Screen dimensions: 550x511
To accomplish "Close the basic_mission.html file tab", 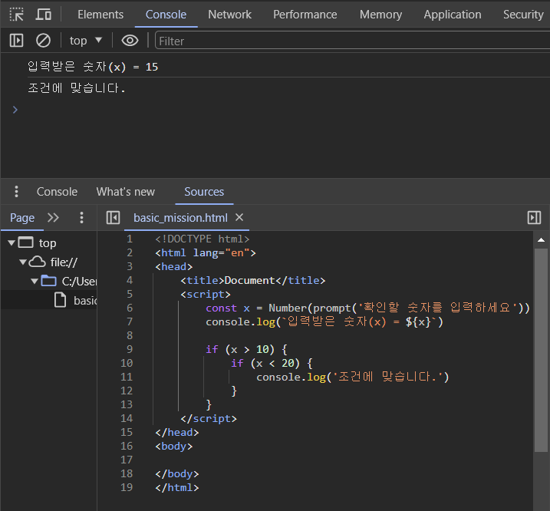I will (x=239, y=217).
